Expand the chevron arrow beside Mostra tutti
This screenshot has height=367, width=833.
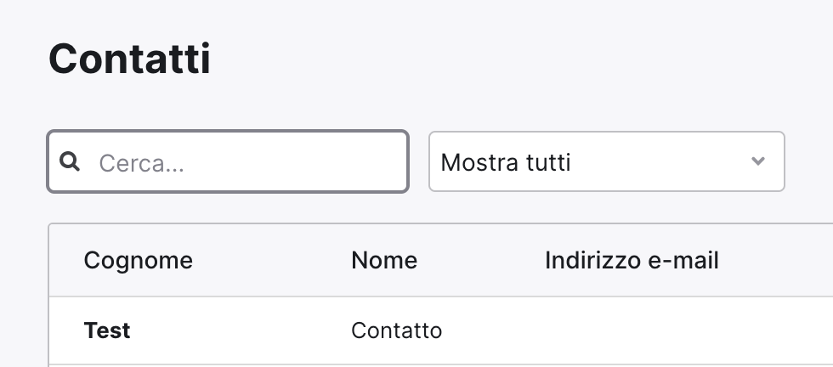758,161
